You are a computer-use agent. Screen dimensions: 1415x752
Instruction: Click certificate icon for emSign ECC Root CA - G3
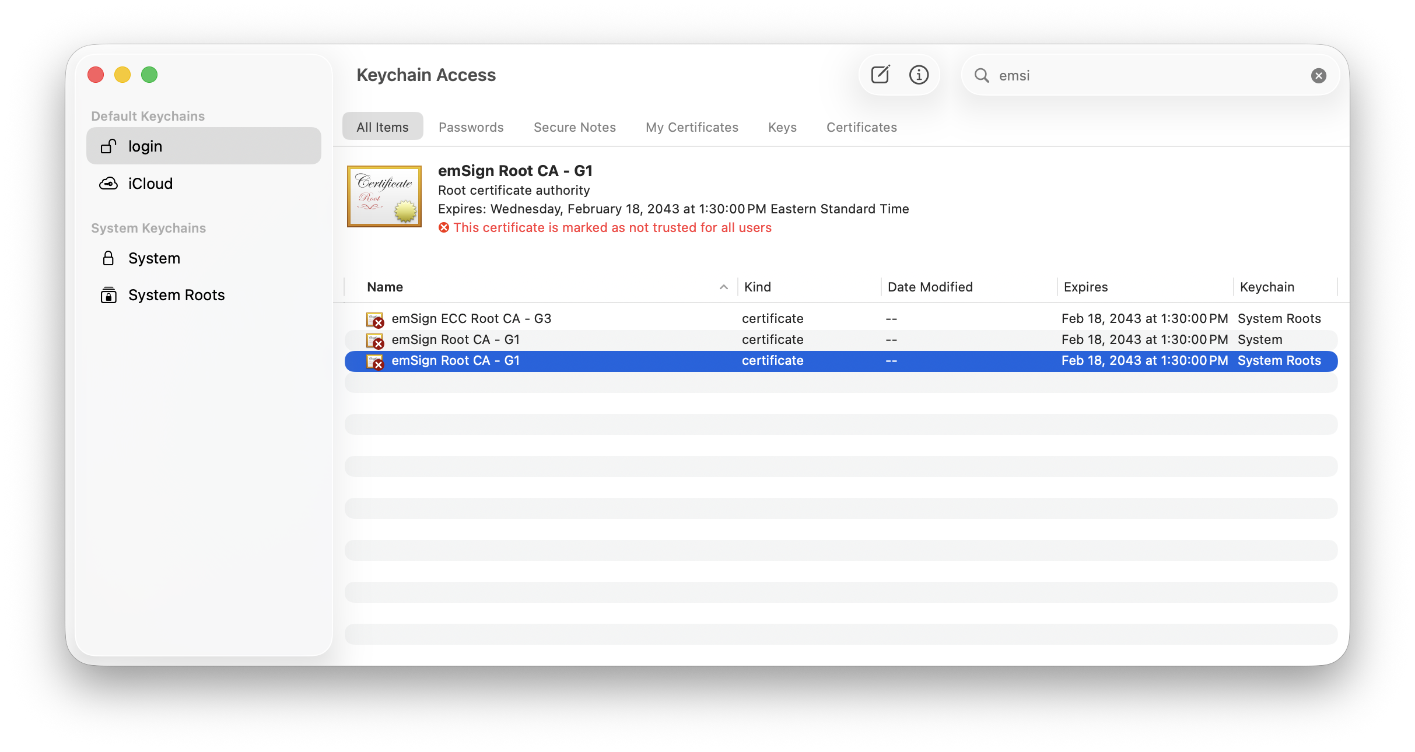click(x=374, y=319)
